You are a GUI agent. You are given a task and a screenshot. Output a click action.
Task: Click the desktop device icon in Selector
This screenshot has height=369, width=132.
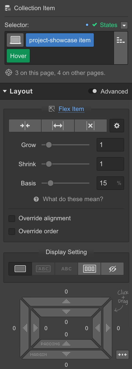point(15,40)
